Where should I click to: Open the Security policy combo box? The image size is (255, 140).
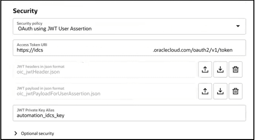point(129,26)
